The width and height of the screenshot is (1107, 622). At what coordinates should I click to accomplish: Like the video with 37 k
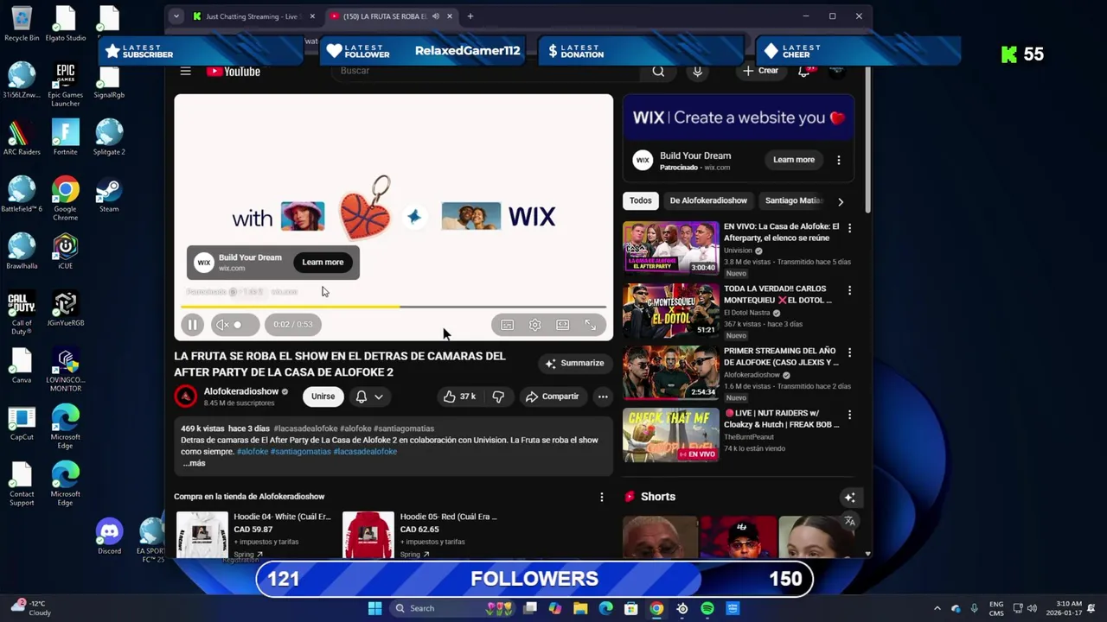click(459, 397)
